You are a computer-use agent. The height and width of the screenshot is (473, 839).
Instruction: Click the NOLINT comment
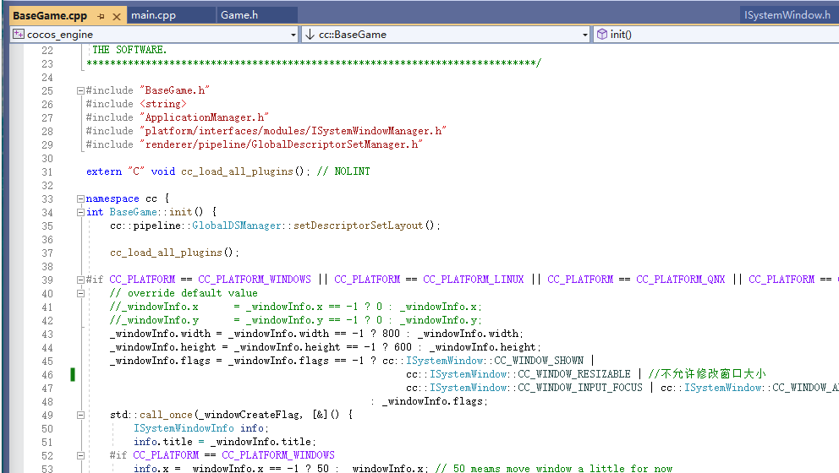343,171
